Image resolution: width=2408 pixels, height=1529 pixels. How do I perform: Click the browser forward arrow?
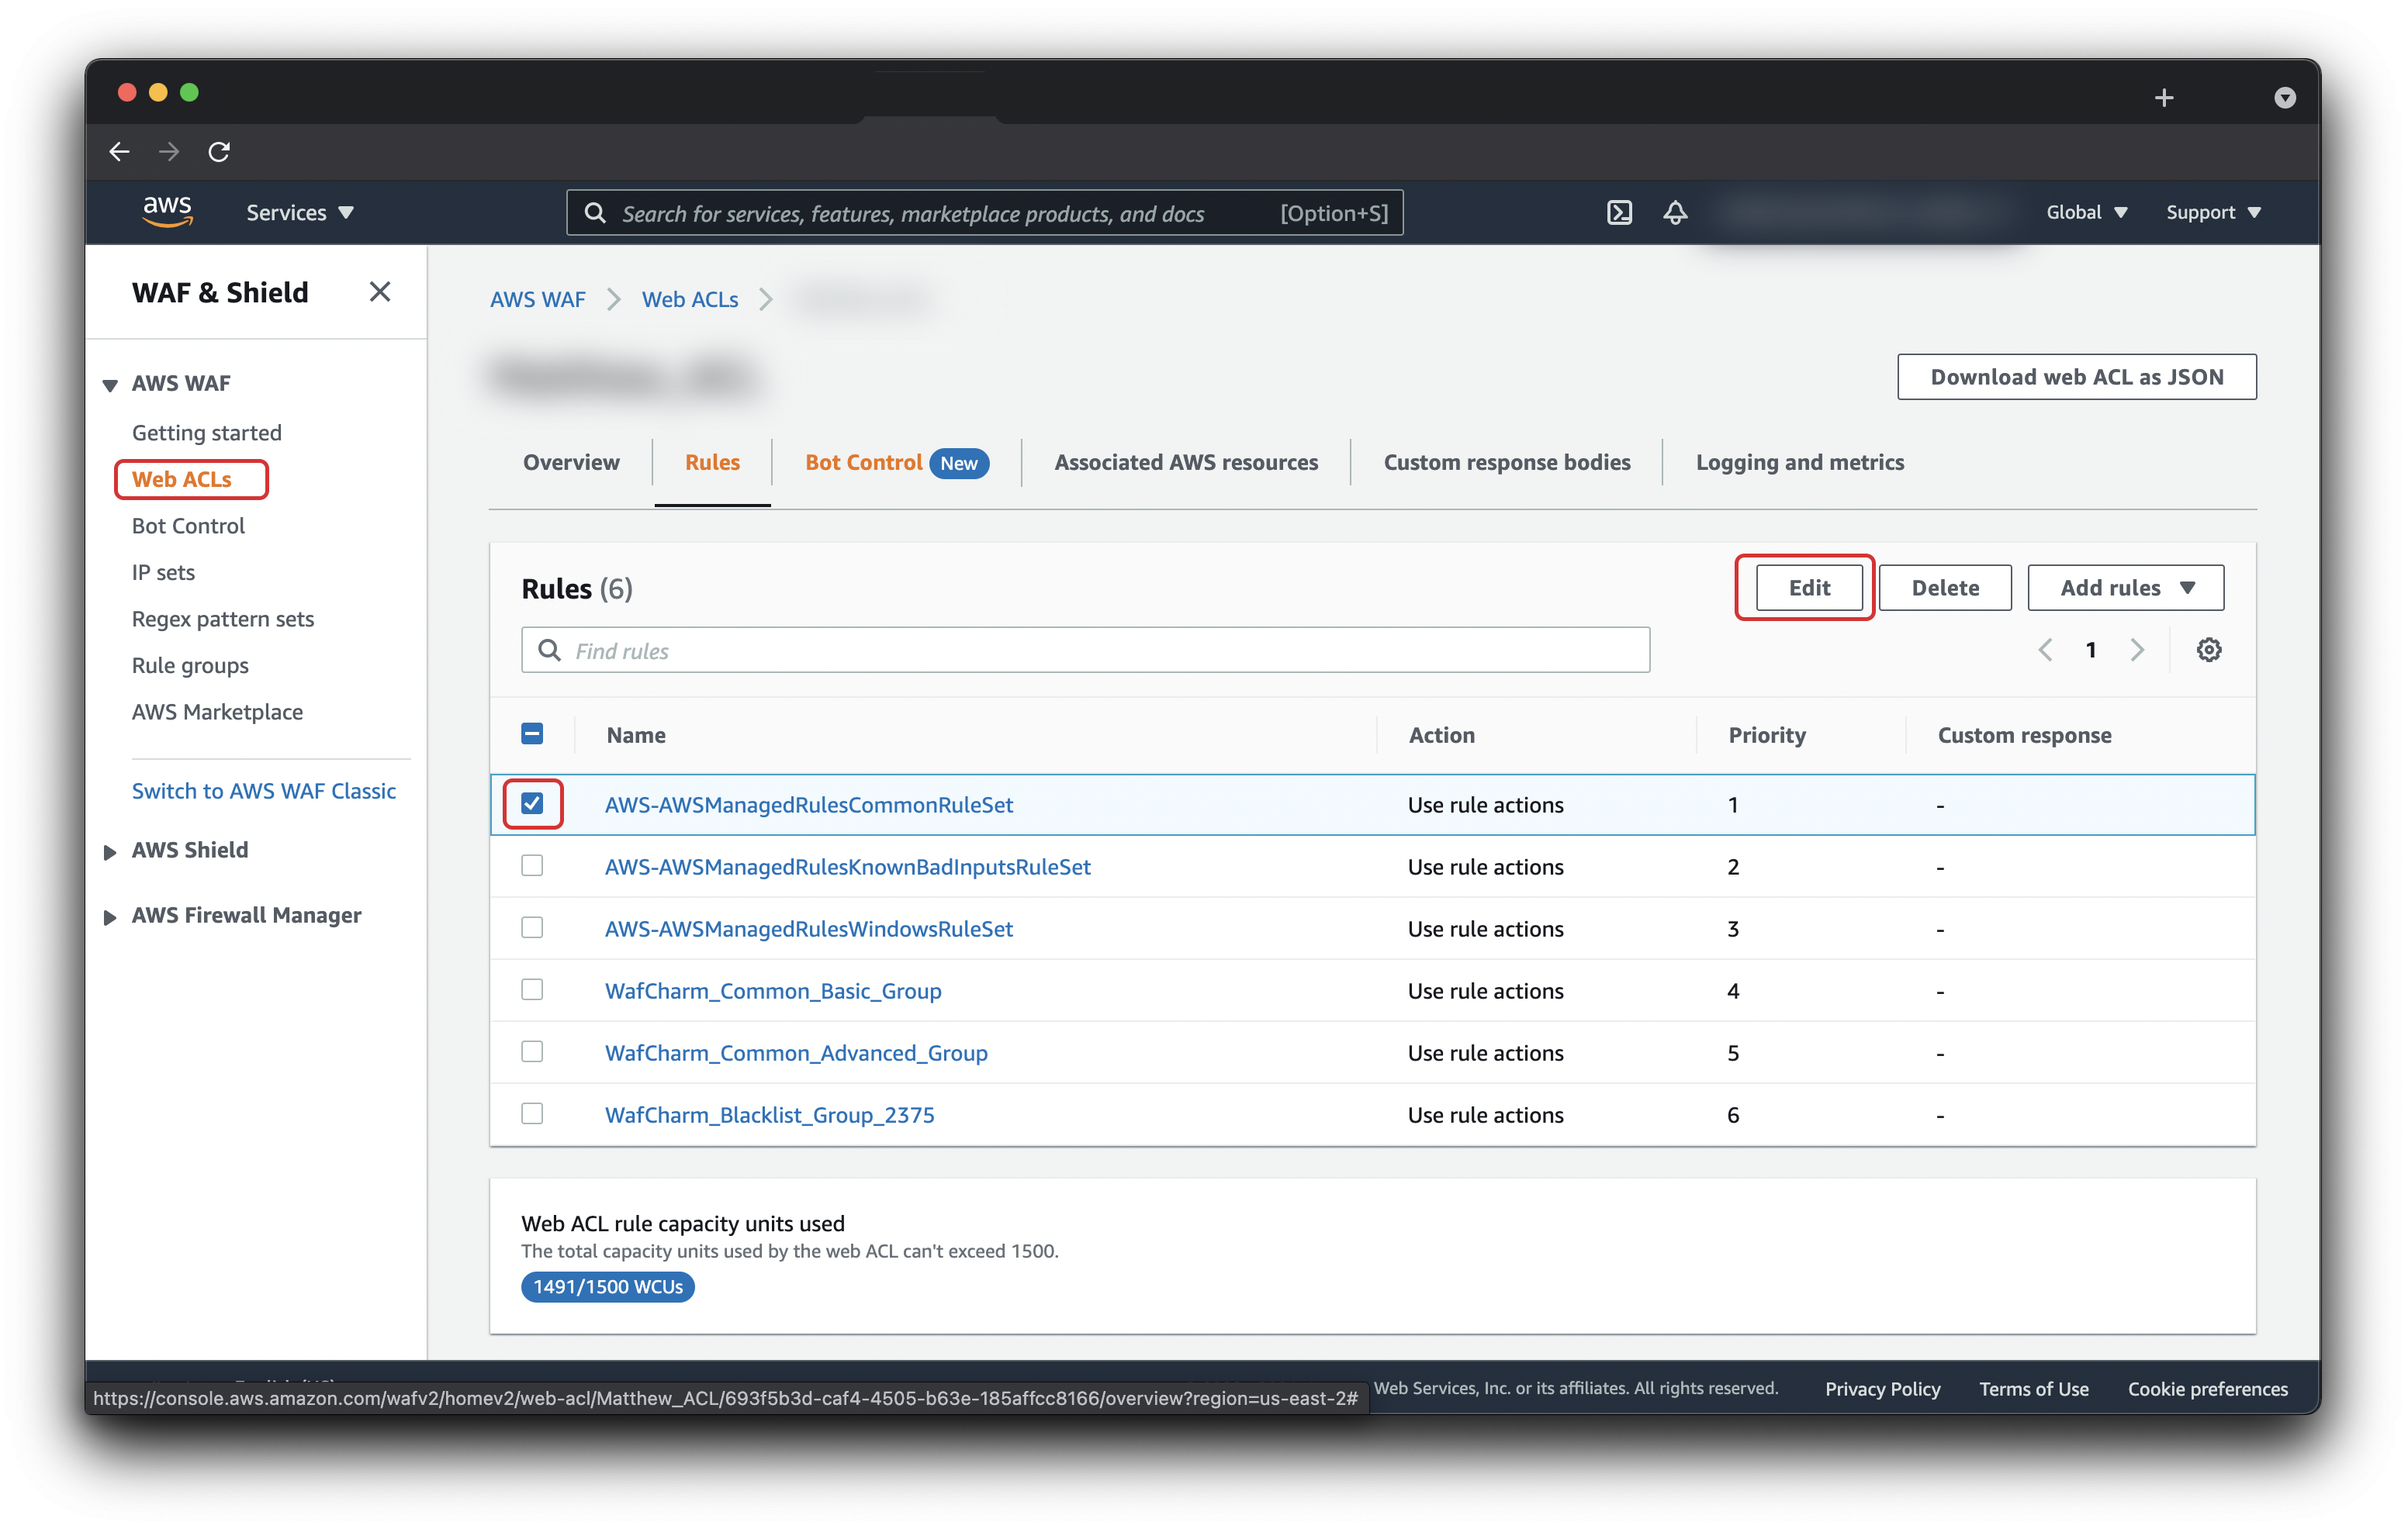point(169,151)
